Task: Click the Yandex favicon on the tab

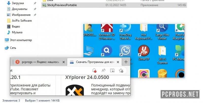Action: tap(18, 62)
